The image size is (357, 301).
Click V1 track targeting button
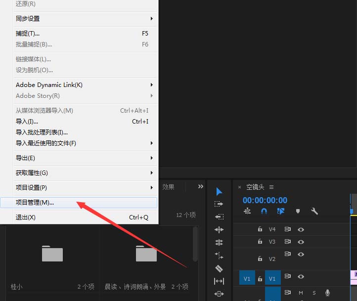point(273,278)
